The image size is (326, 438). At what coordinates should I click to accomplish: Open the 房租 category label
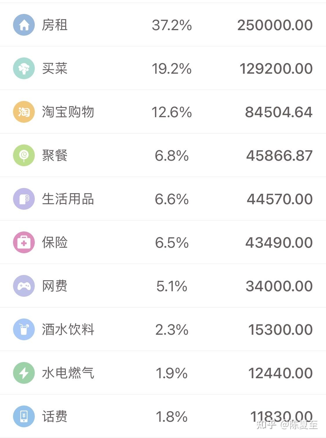coord(55,25)
